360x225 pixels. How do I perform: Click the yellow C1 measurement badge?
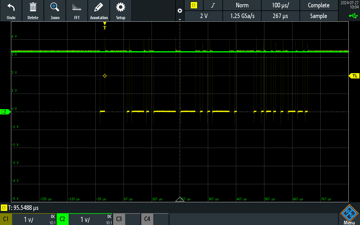4,208
